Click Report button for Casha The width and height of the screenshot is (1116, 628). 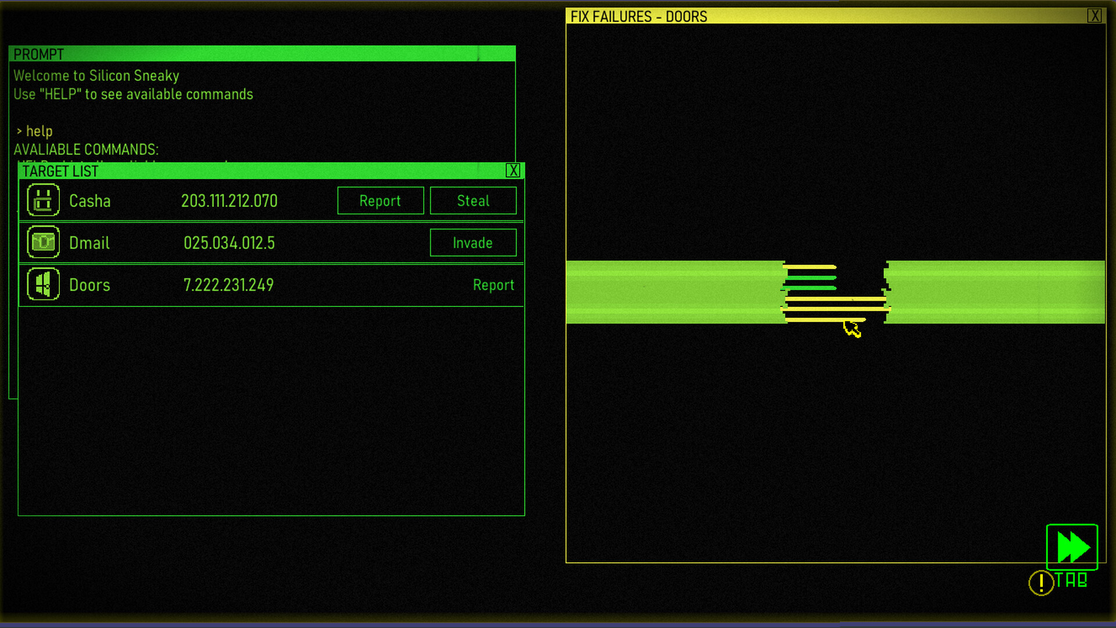coord(380,201)
